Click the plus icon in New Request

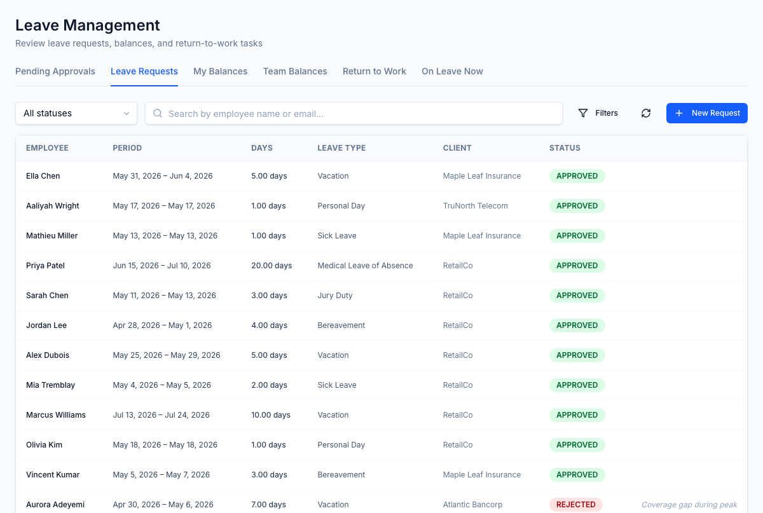(679, 113)
